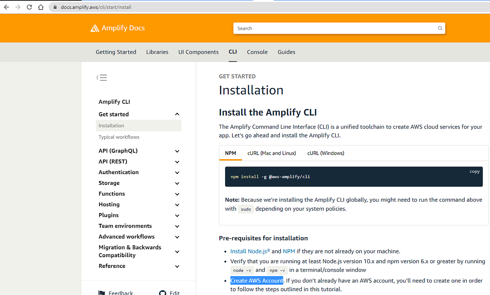The image size is (490, 295).
Task: Open the Install Node.js link
Action: tap(249, 251)
